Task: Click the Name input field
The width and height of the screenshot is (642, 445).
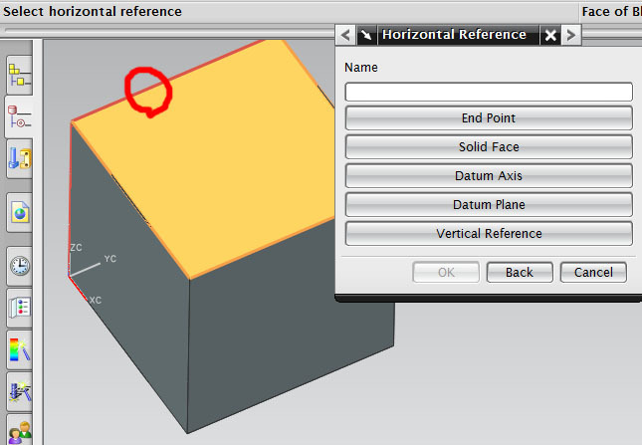Action: (489, 92)
